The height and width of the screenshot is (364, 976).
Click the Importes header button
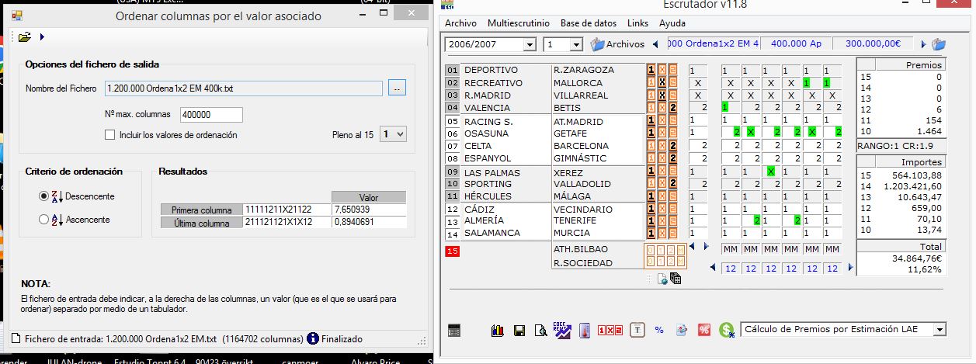coord(911,162)
